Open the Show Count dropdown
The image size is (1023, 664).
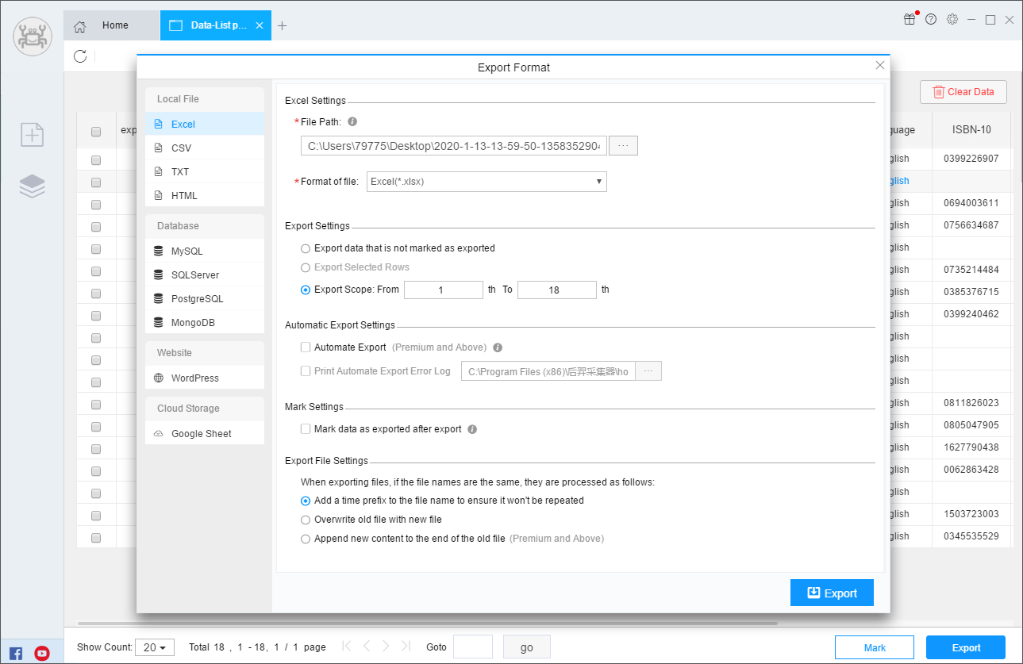[x=155, y=647]
